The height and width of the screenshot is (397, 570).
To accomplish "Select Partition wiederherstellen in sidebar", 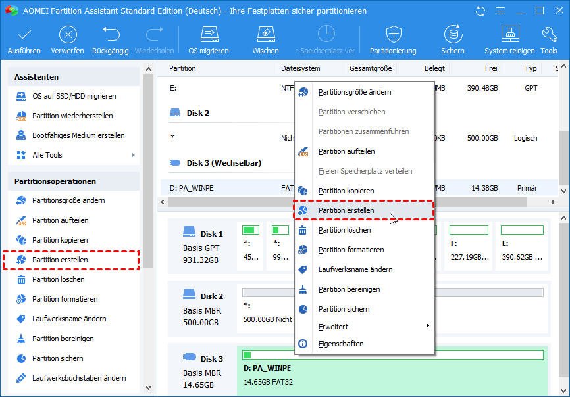I will coord(74,116).
